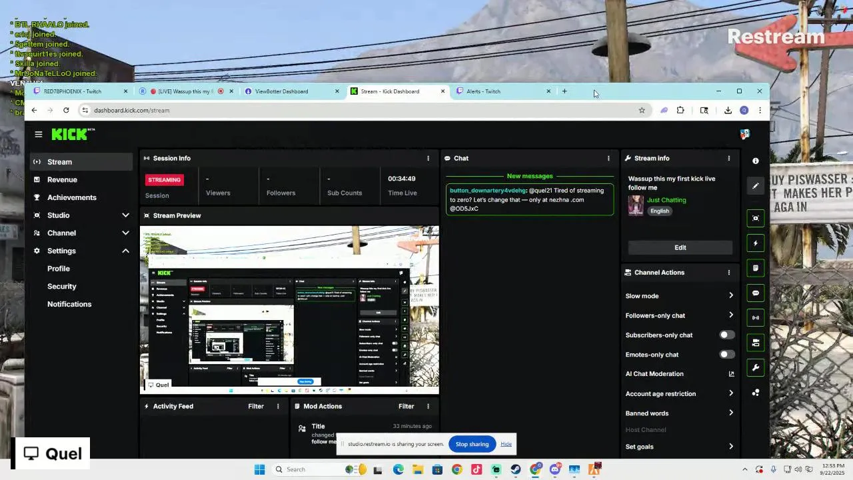Open Chat panel three-dot menu
853x480 pixels.
tap(608, 158)
